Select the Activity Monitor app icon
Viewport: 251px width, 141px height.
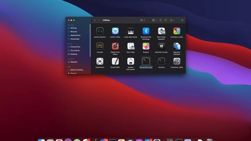100,31
